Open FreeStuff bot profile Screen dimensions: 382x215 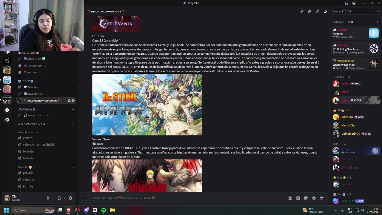coord(356,201)
